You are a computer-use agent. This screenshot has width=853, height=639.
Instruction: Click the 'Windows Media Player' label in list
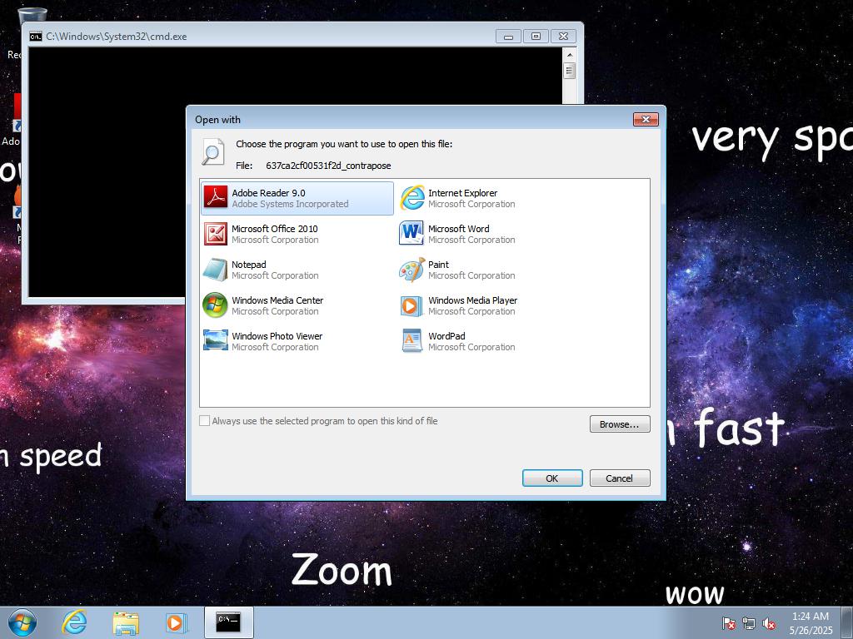click(x=473, y=300)
